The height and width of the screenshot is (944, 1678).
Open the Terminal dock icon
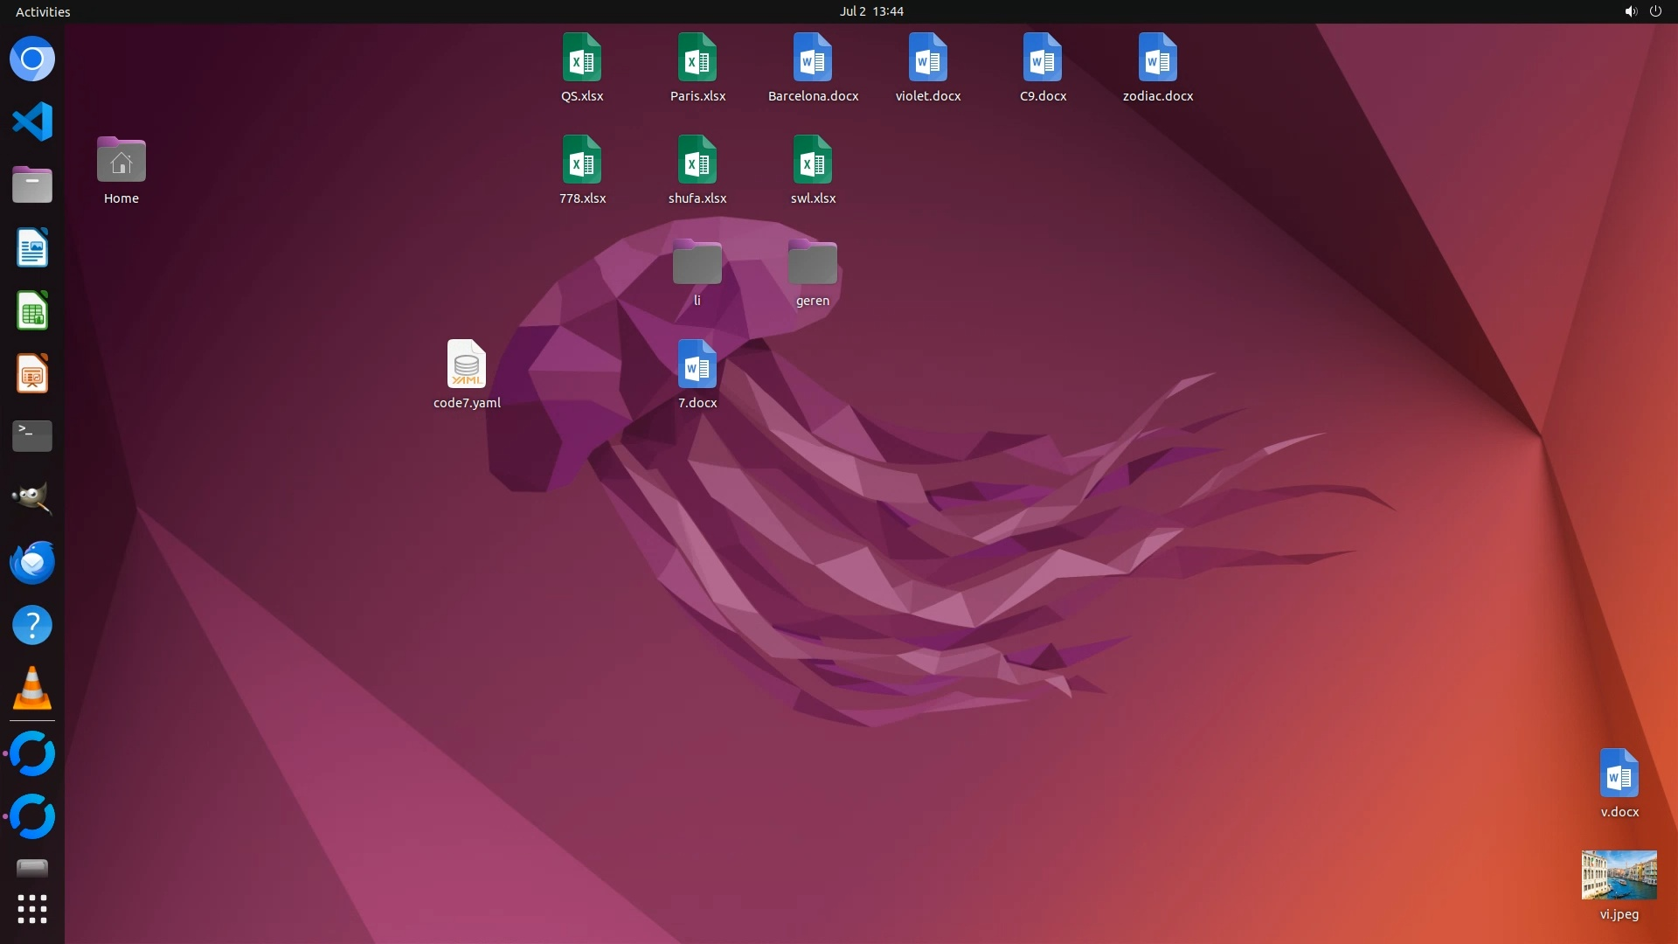click(x=32, y=436)
